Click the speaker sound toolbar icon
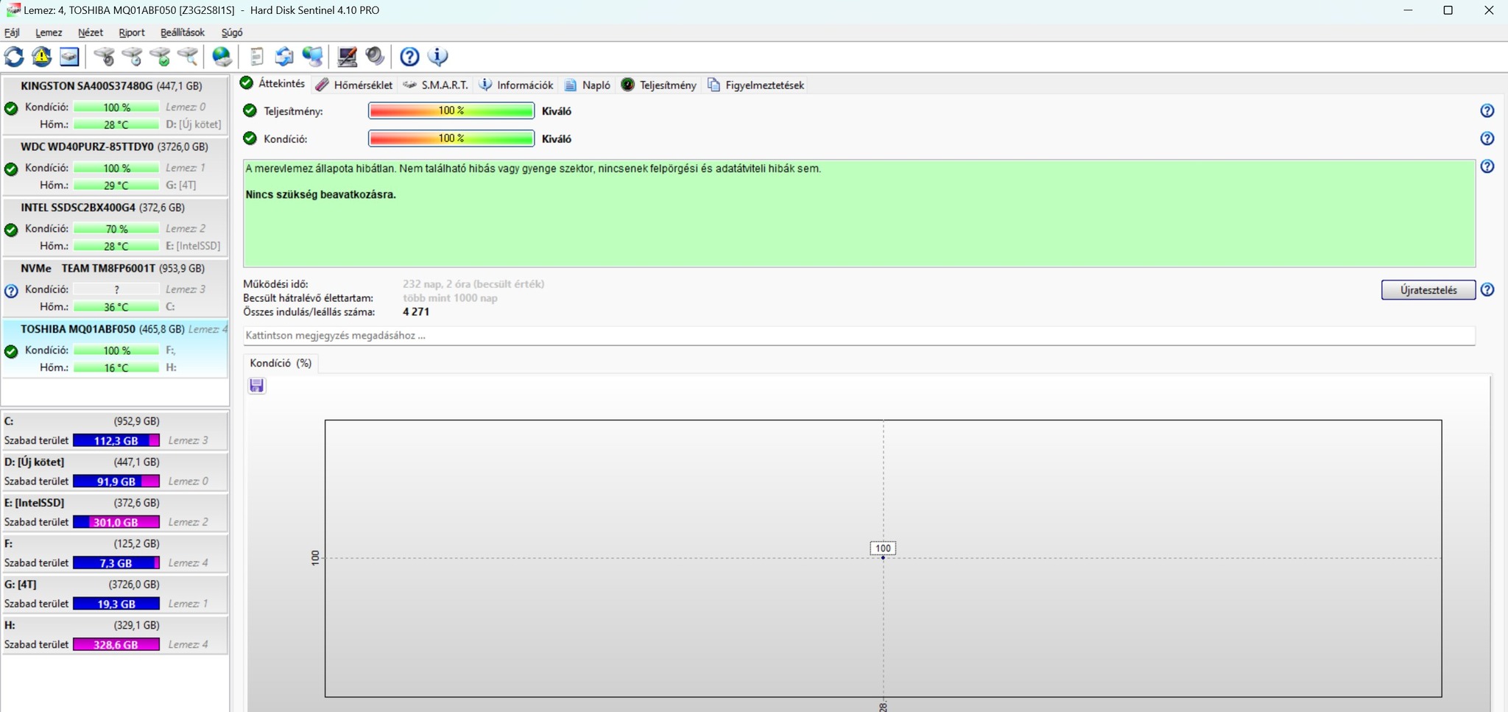Image resolution: width=1508 pixels, height=712 pixels. click(375, 57)
